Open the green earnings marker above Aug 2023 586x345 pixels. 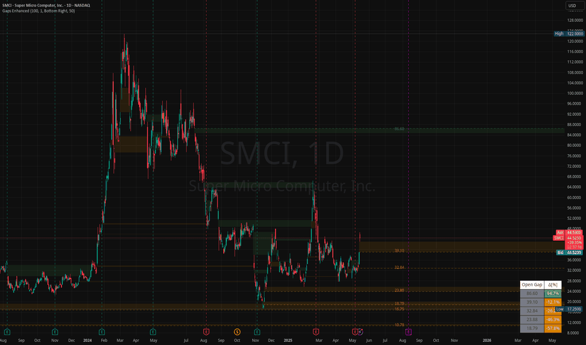pos(7,332)
